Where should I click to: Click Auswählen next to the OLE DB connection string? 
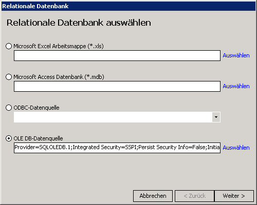[x=236, y=148]
